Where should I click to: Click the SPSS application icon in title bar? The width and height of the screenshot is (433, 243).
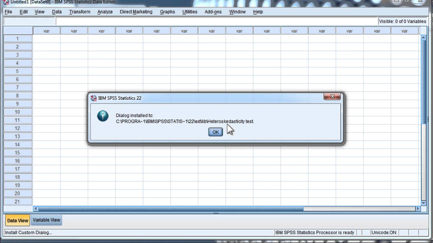5,2
